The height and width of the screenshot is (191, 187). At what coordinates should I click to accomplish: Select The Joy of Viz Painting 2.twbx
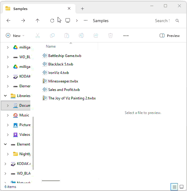[72, 98]
